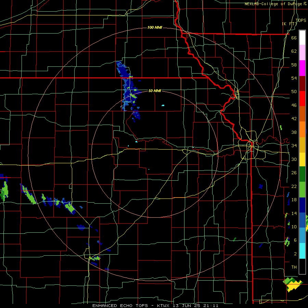This screenshot has width=308, height=308.
Task: Click the 10 legend value
Action: (294, 227)
